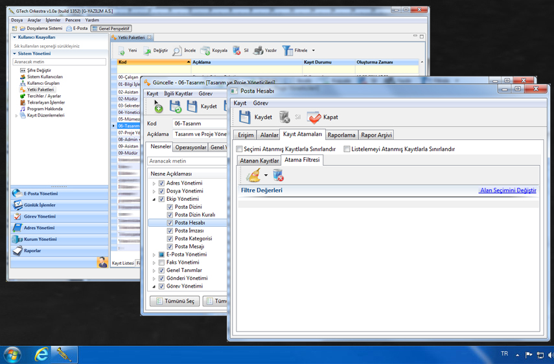Viewport: 554px width, 364px height.
Task: Click the Kopyala toolbar icon
Action: point(205,51)
